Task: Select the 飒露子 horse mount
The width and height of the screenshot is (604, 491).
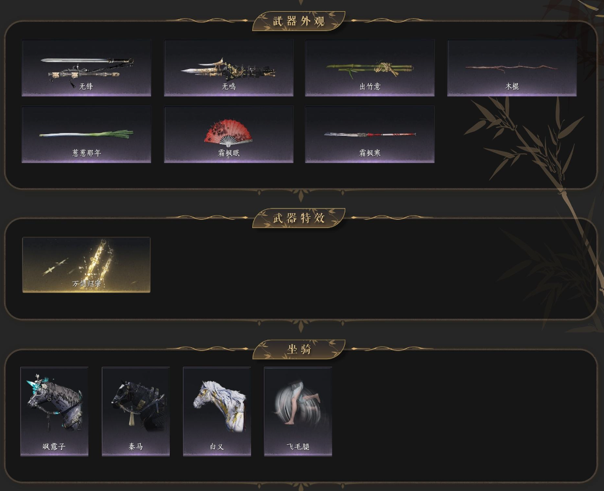Action: coord(54,411)
